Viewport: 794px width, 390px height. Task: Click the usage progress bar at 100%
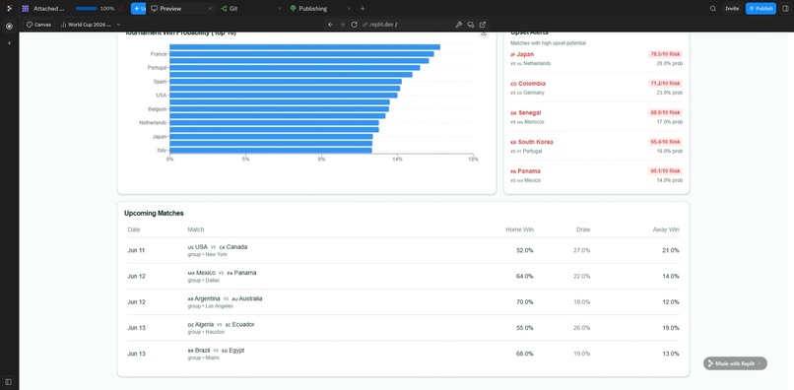coord(86,9)
